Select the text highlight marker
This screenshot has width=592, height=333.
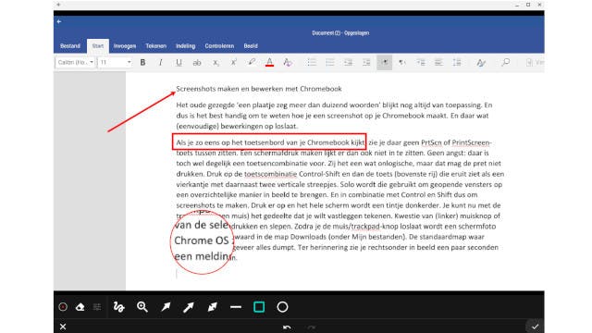pos(252,62)
